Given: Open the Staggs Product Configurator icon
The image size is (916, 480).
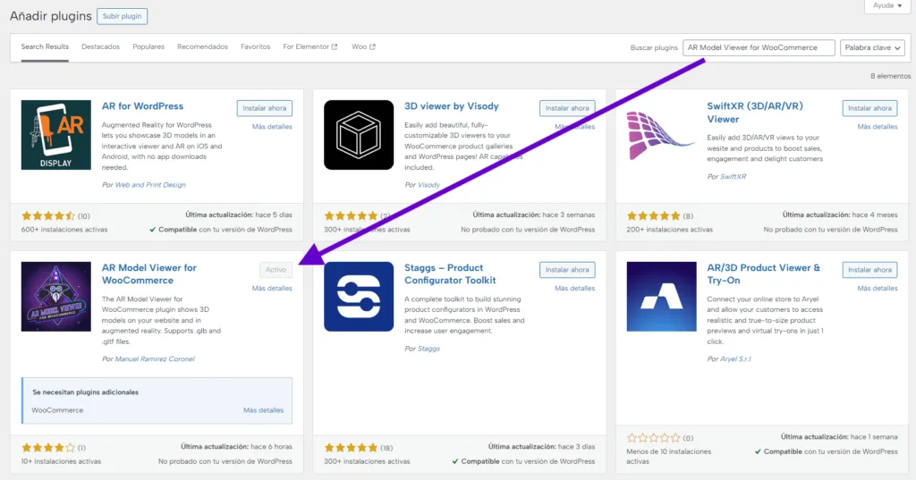Looking at the screenshot, I should pyautogui.click(x=359, y=297).
